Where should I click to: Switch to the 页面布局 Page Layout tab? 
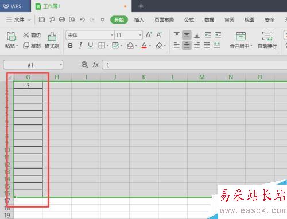point(164,19)
